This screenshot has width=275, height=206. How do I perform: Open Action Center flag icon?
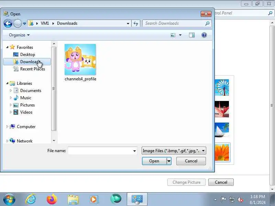pyautogui.click(x=223, y=199)
